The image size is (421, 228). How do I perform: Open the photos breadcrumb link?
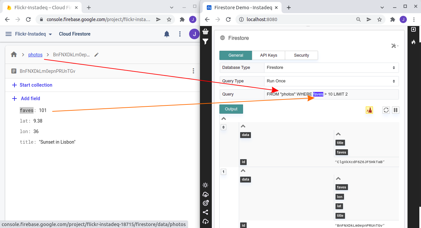[35, 55]
